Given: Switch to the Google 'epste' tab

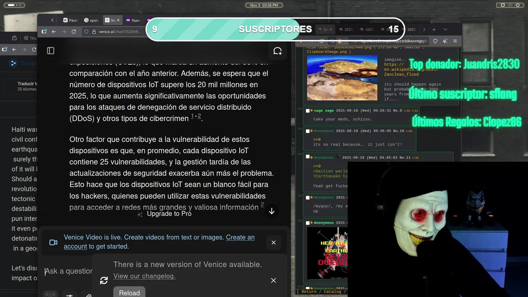Looking at the screenshot, I should (91, 20).
